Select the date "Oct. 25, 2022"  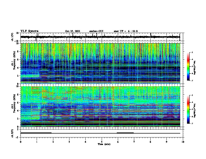(x=73, y=31)
